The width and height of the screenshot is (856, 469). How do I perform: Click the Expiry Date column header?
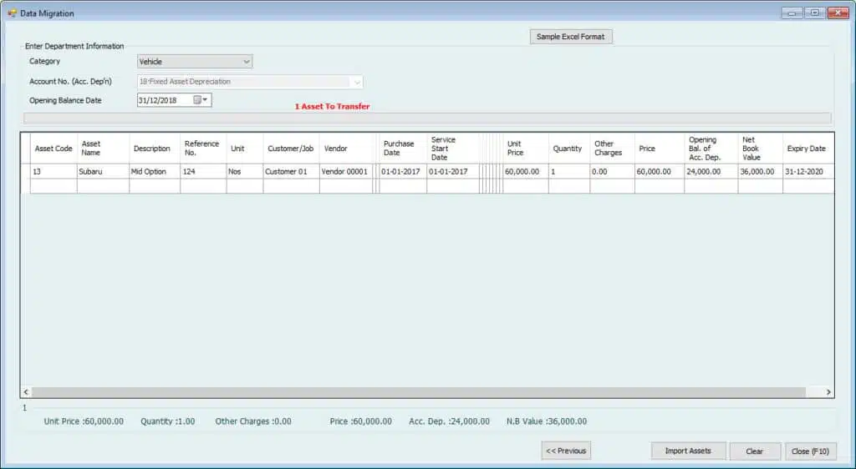[x=806, y=149]
